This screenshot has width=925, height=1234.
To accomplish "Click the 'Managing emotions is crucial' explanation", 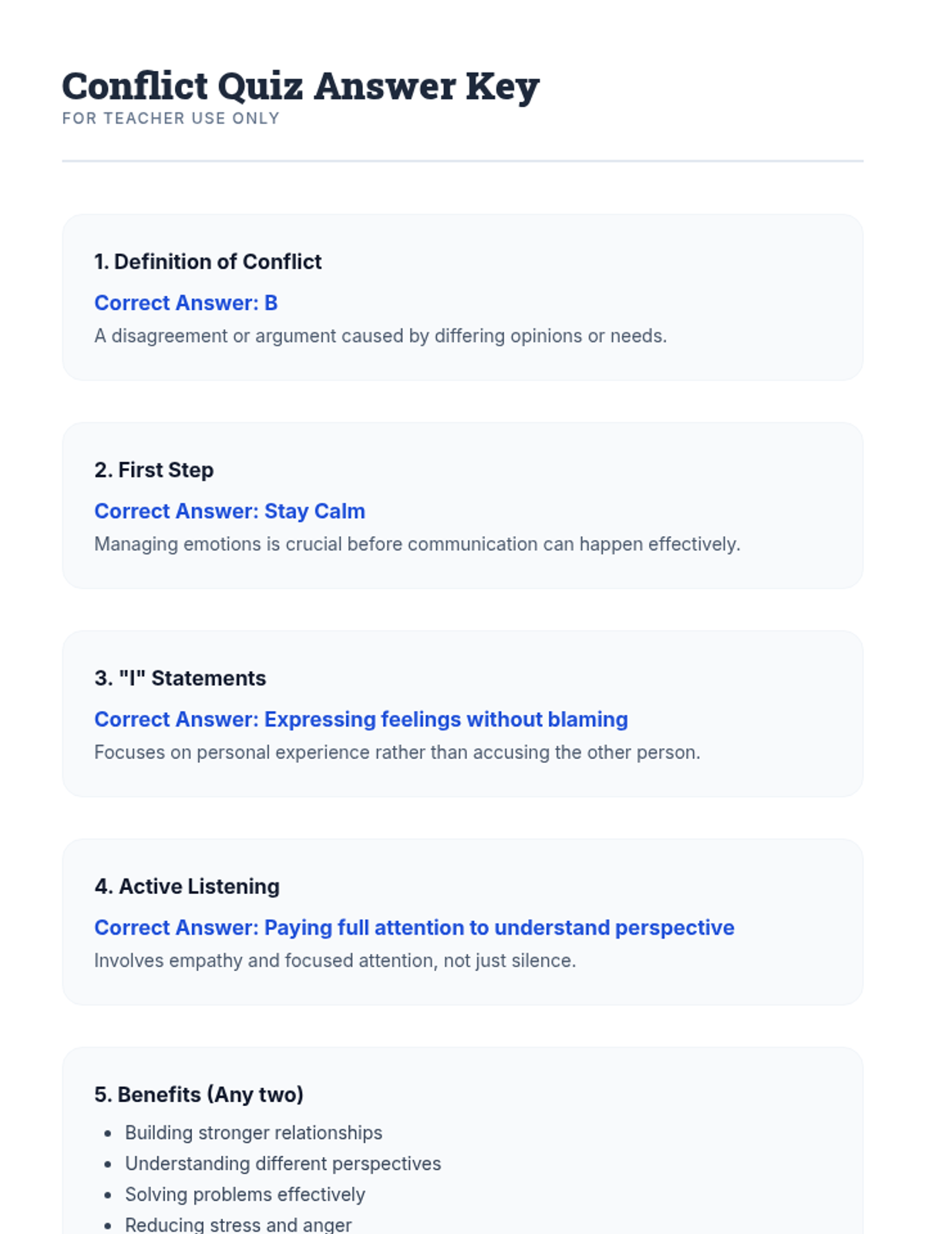I will 416,545.
